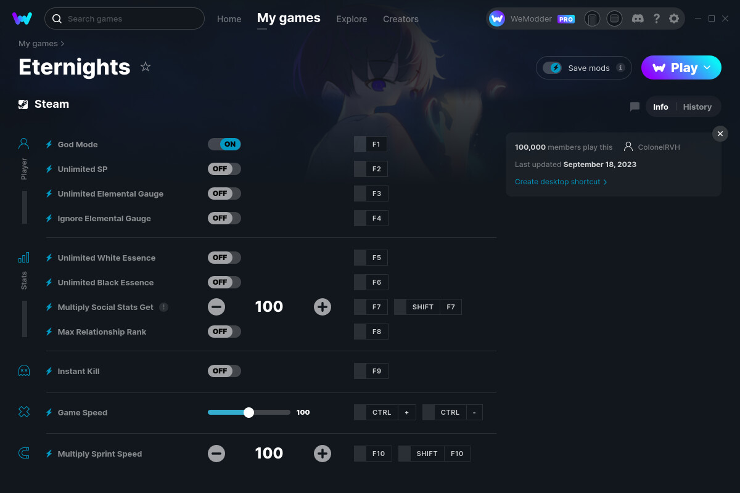Click Create desktop shortcut link

561,182
